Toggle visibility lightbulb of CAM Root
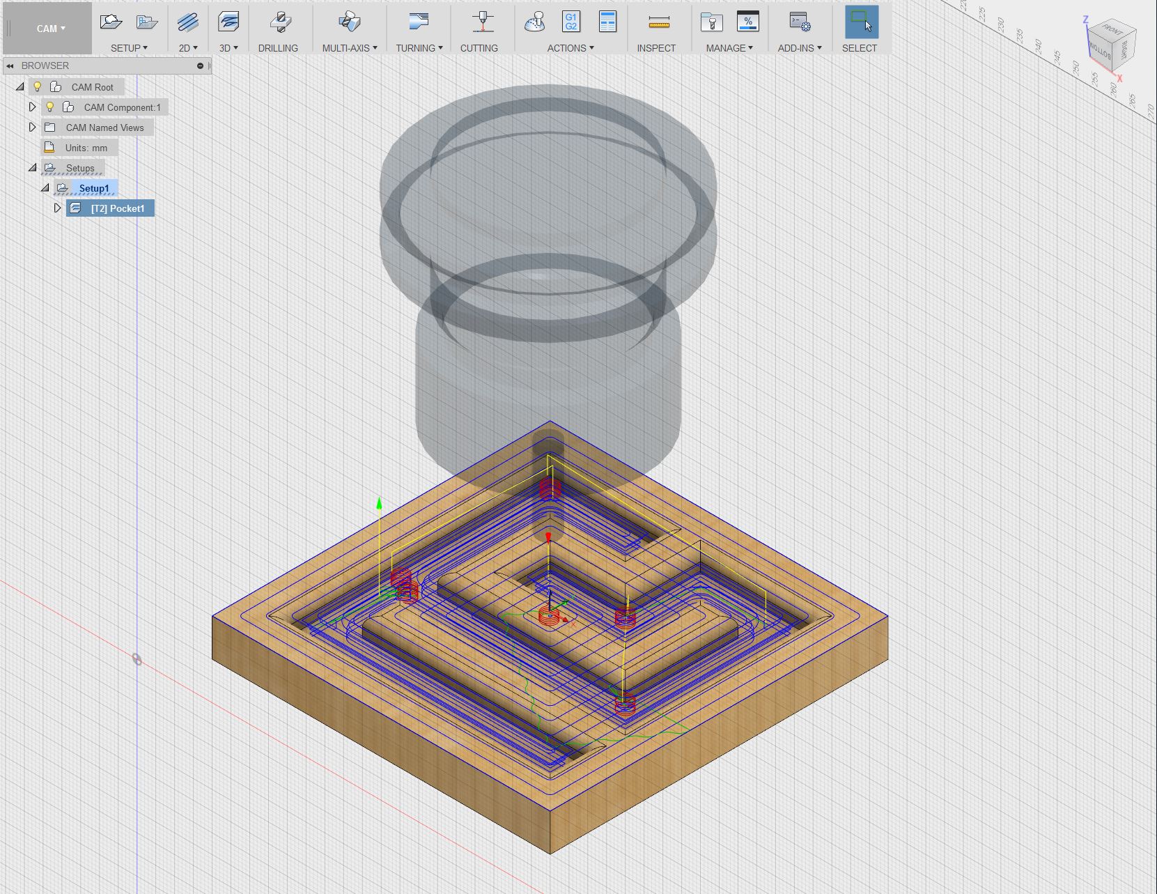 tap(38, 87)
